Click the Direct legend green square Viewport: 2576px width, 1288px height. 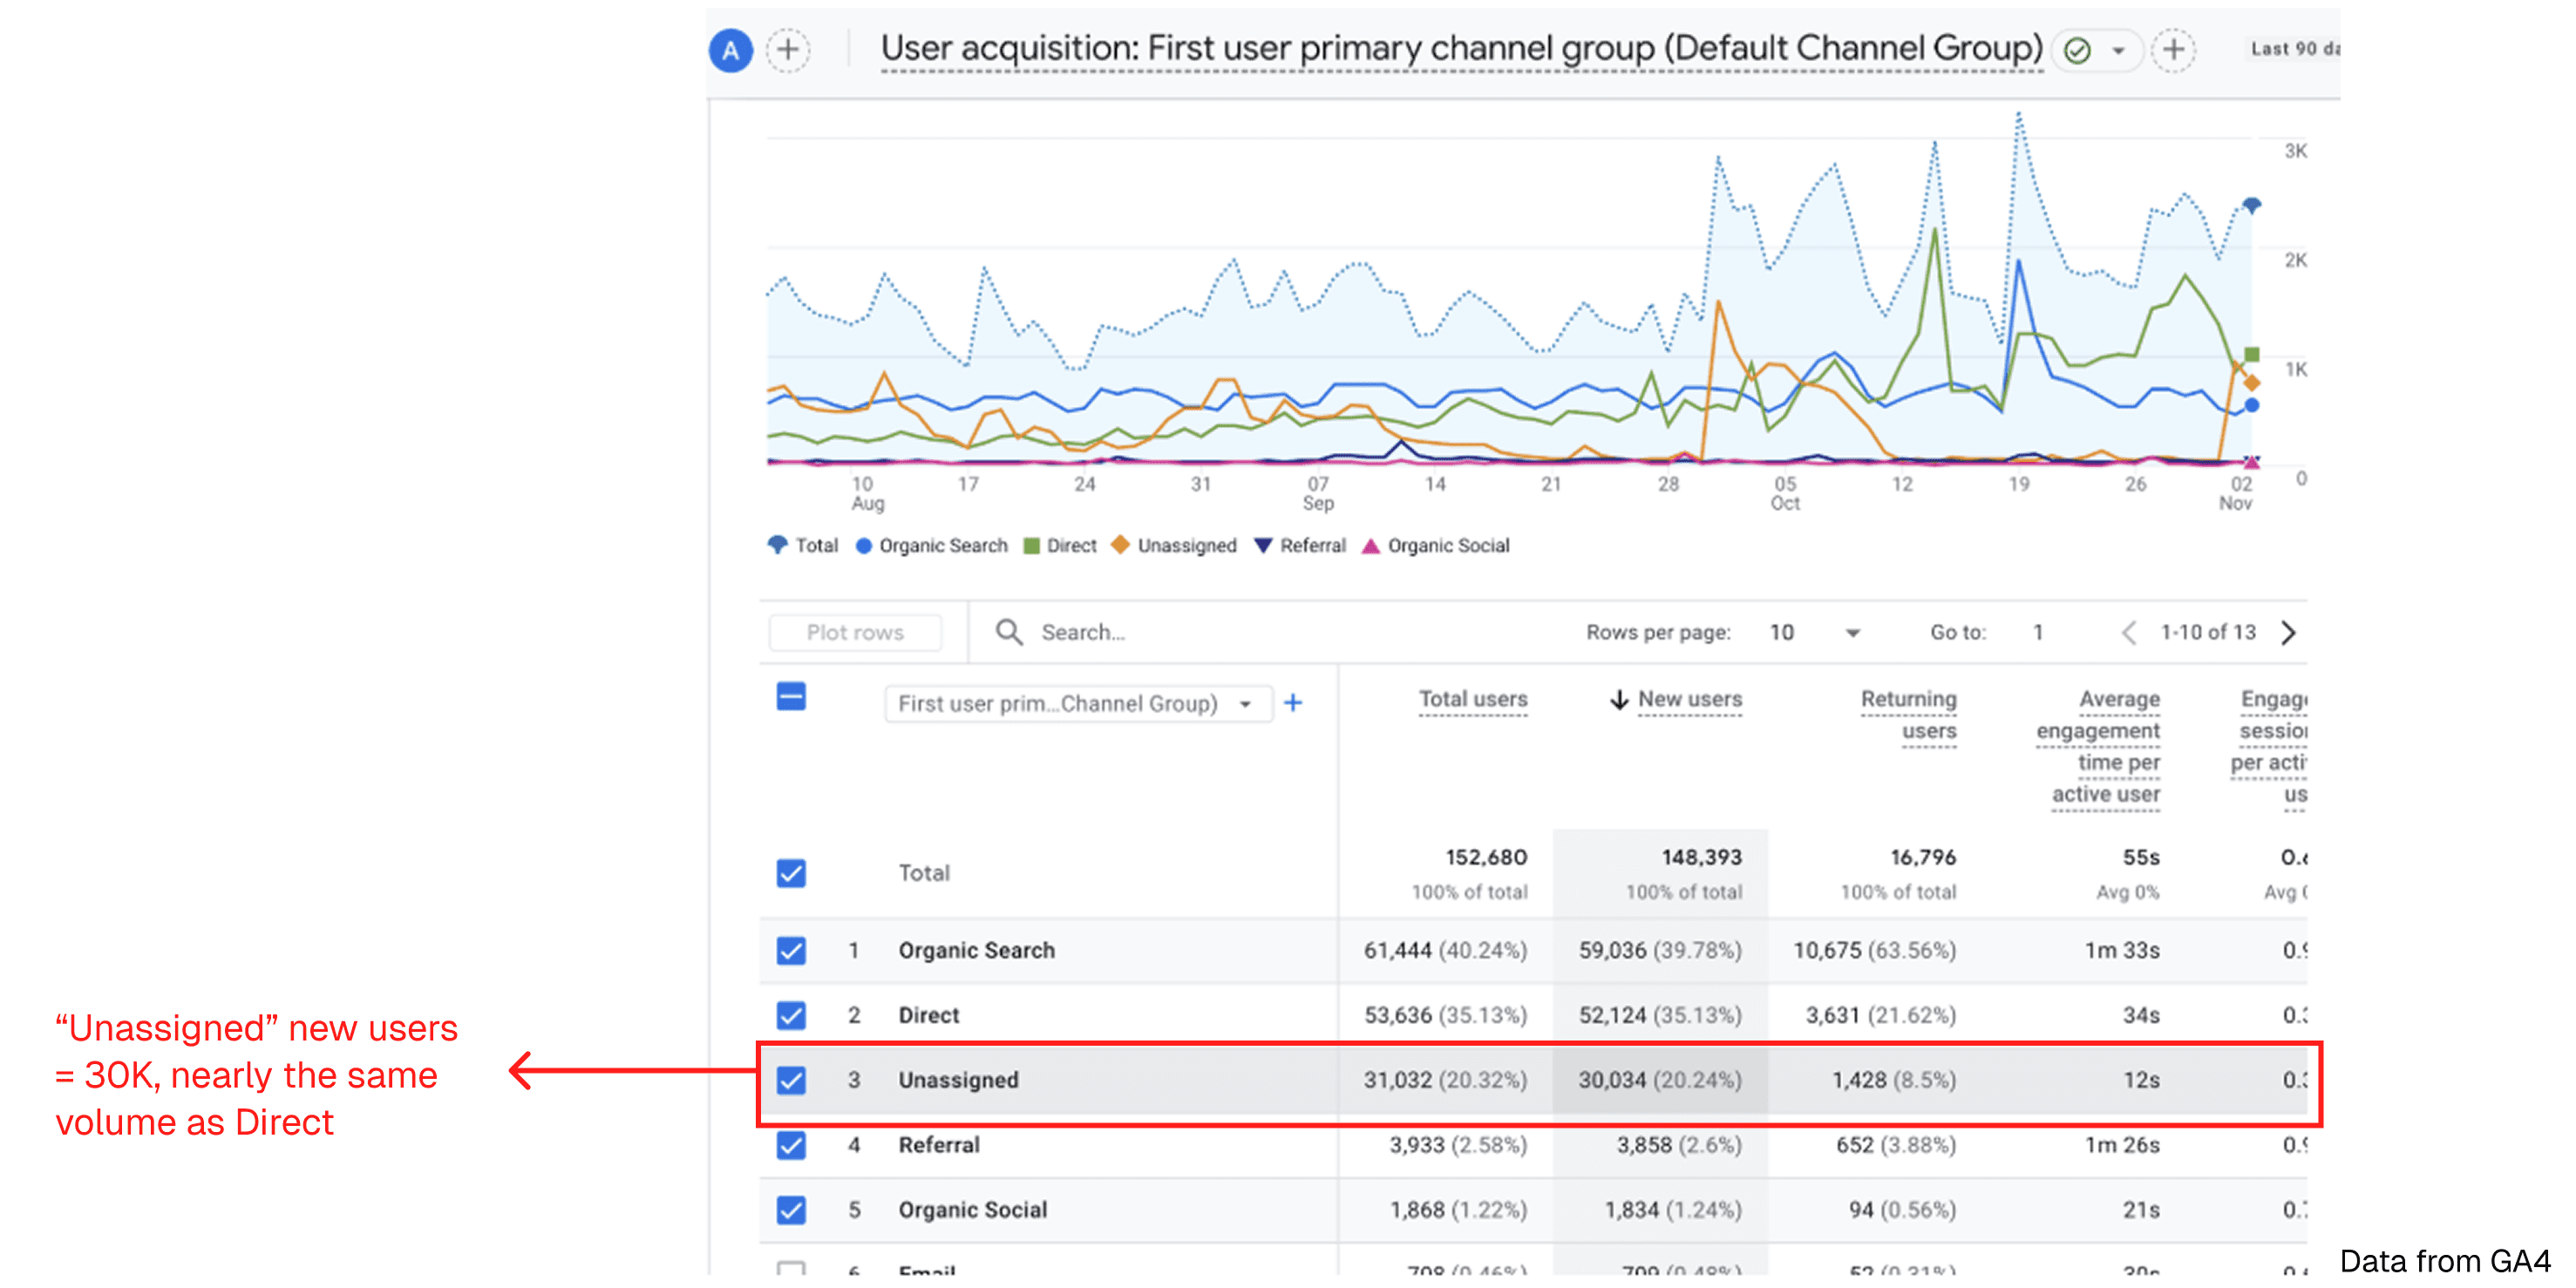1032,546
